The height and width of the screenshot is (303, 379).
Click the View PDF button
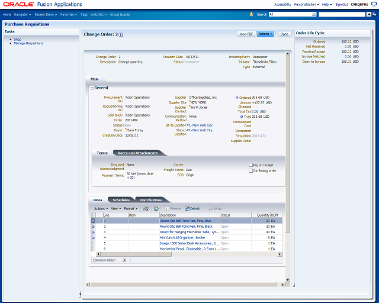(246, 34)
